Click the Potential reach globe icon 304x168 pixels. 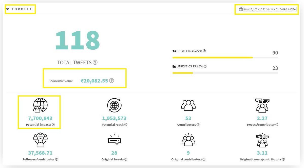click(114, 105)
